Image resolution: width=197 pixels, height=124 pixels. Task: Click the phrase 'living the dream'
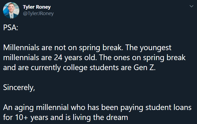[x=100, y=118]
